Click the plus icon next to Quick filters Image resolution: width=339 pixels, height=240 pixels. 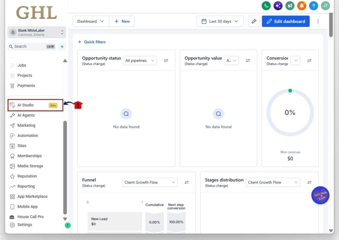click(x=79, y=42)
